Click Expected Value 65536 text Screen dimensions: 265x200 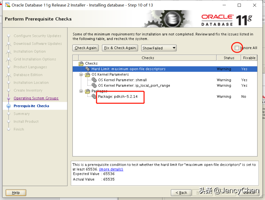94,174
